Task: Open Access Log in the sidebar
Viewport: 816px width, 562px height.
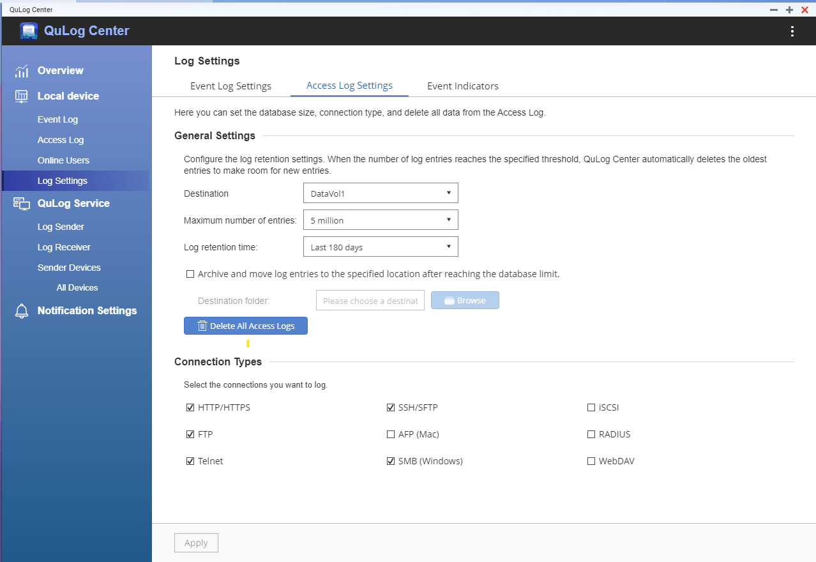Action: pos(61,140)
